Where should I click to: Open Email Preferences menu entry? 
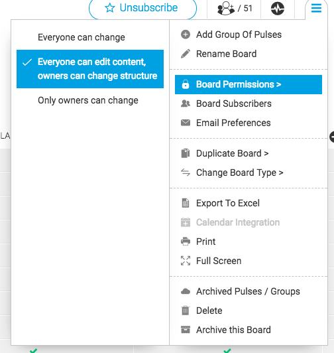[249, 123]
